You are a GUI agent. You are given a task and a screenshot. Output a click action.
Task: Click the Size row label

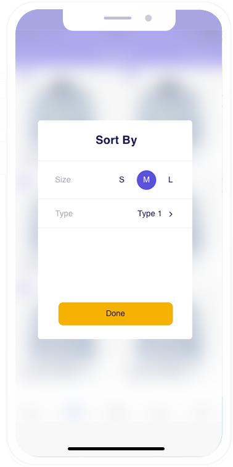(x=63, y=180)
